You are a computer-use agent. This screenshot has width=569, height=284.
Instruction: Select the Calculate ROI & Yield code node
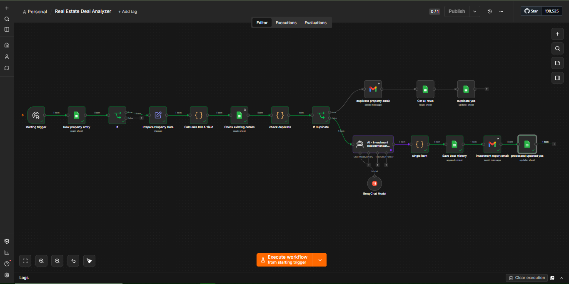tap(199, 115)
